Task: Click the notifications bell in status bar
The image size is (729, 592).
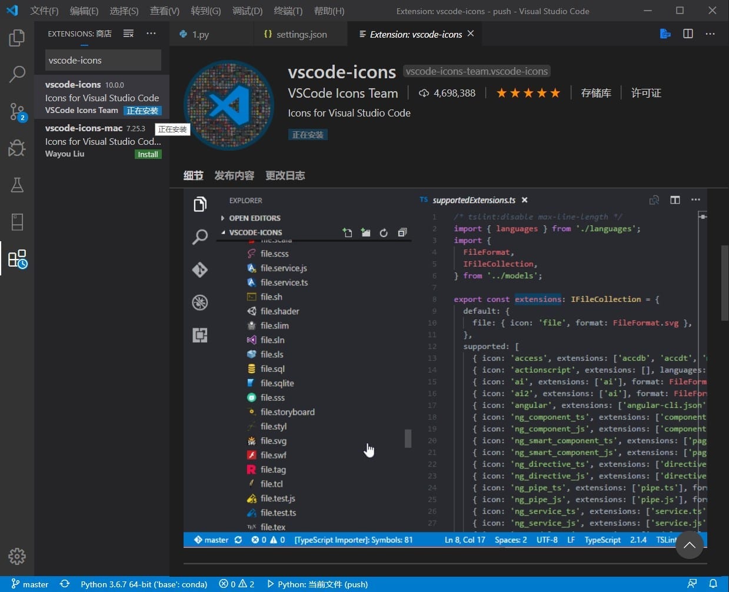Action: [713, 584]
